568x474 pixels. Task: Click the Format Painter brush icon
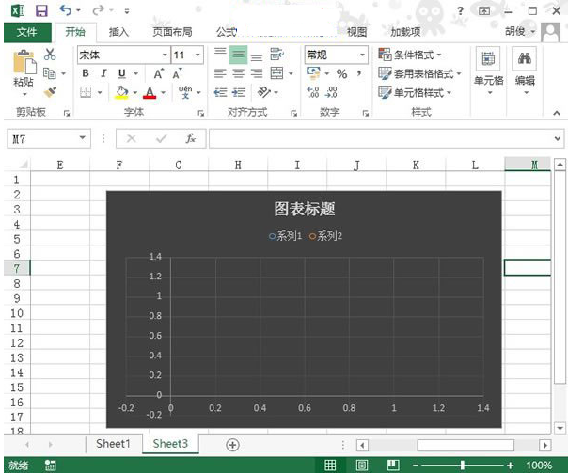pos(50,92)
